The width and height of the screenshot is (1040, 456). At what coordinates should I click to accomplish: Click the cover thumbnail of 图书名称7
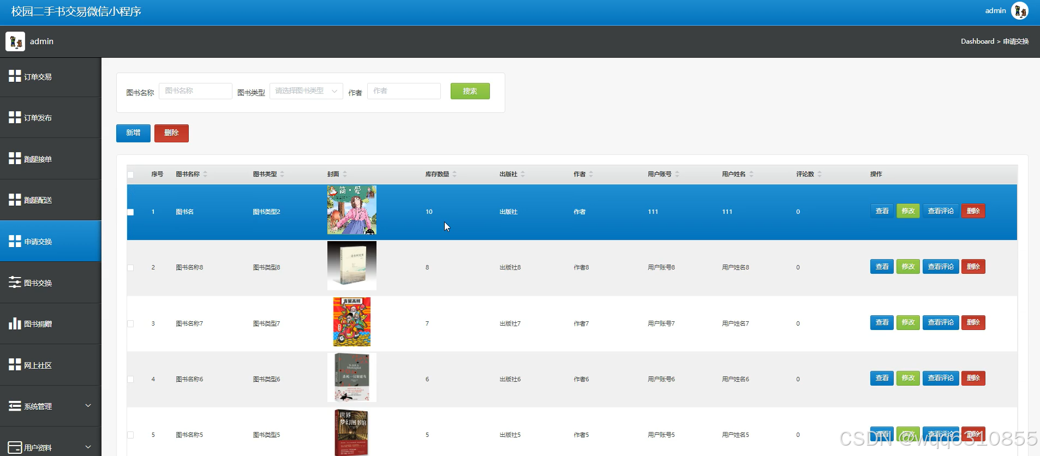click(x=352, y=322)
